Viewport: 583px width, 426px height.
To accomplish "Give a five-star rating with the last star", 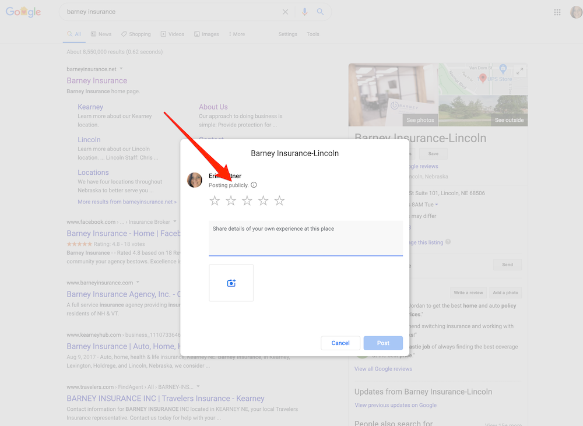I will click(x=279, y=200).
